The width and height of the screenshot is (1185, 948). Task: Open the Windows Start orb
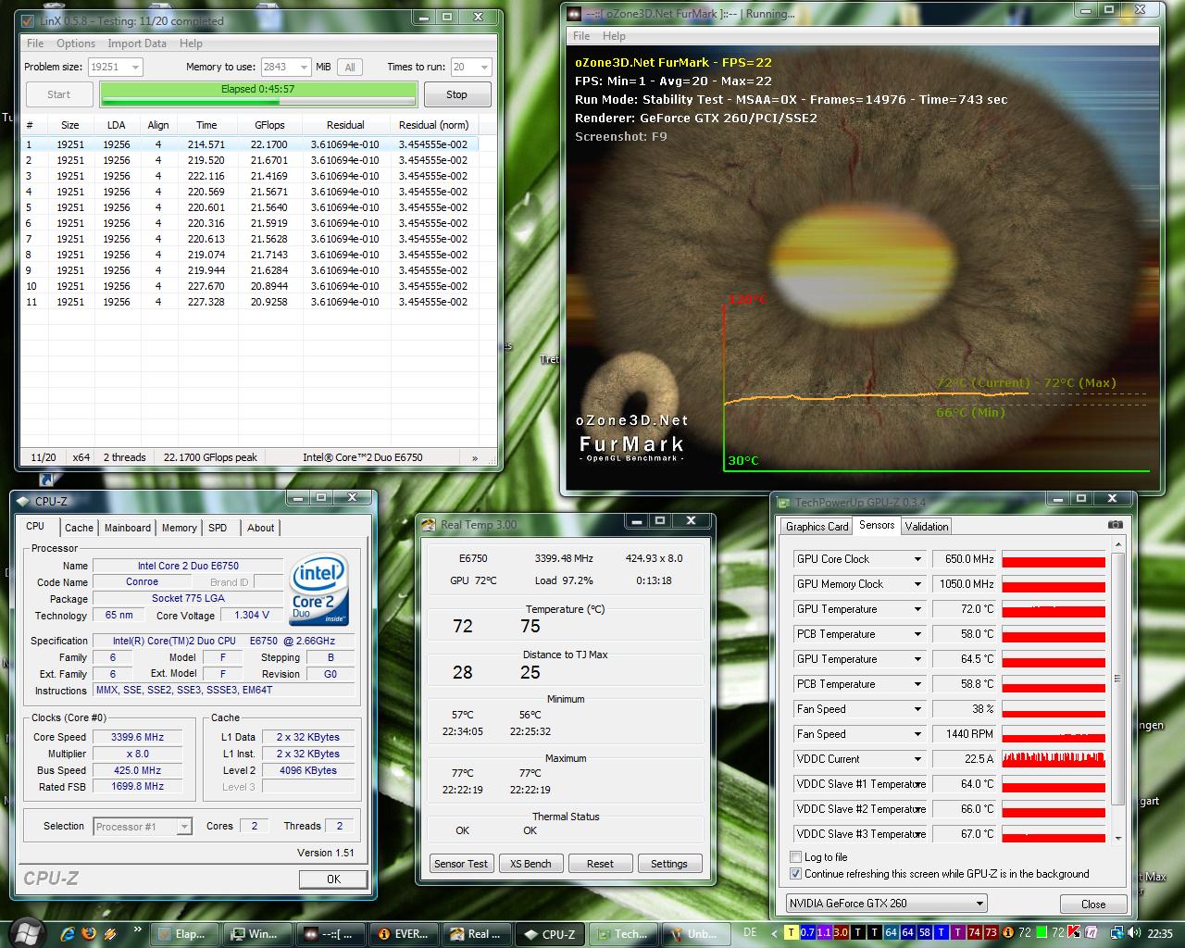click(x=28, y=932)
